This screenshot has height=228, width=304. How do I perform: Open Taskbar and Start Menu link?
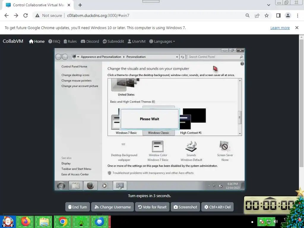pyautogui.click(x=76, y=169)
